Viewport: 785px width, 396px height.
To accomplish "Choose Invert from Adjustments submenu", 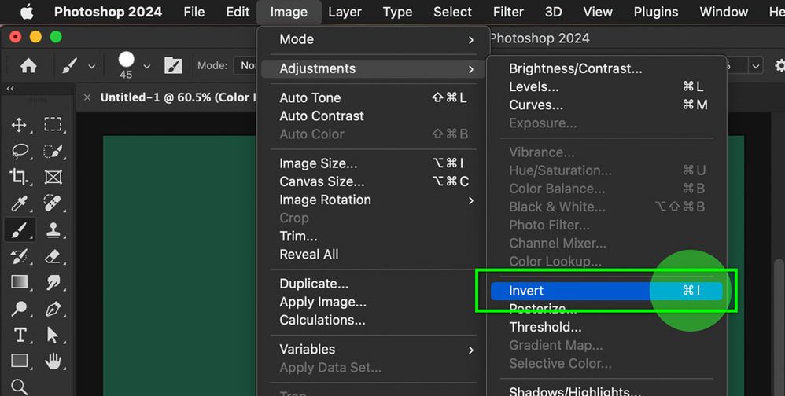I will tap(606, 291).
